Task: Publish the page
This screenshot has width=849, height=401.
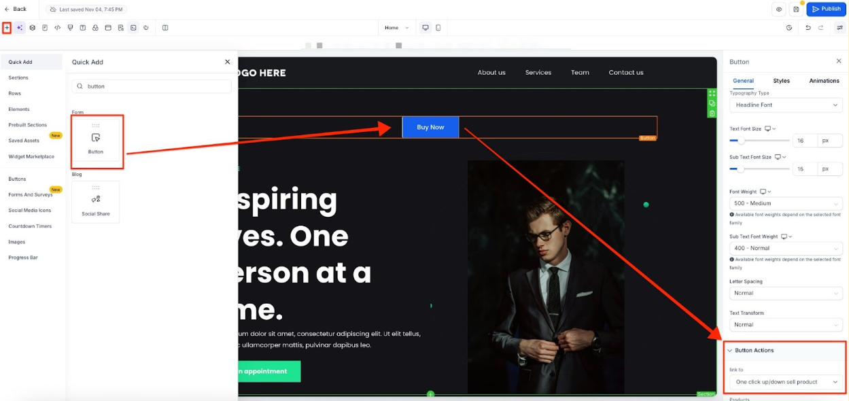Action: [826, 9]
